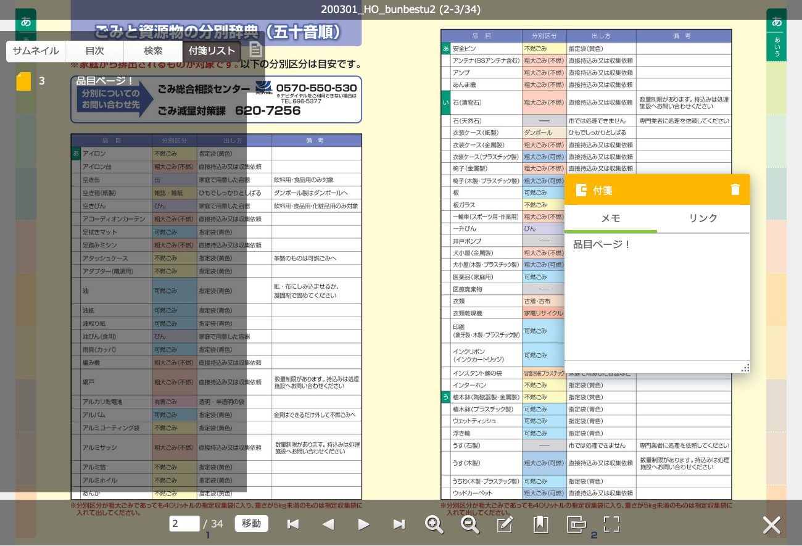Click the 井戸ポンプ table cell

486,241
